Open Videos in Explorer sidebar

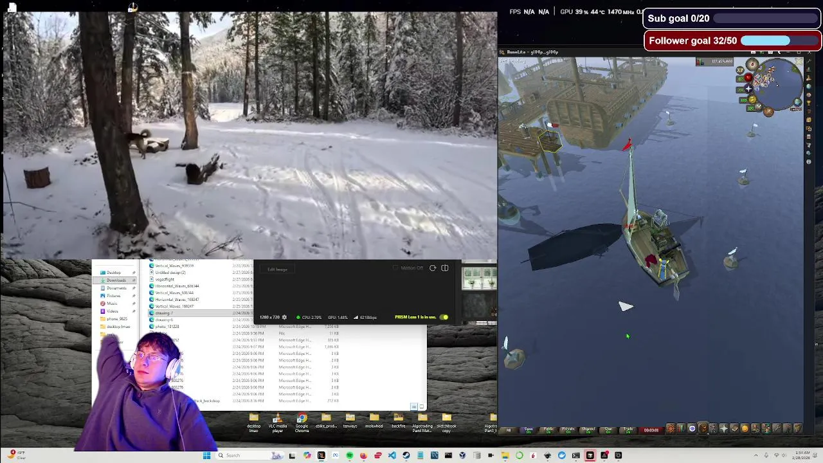click(113, 311)
